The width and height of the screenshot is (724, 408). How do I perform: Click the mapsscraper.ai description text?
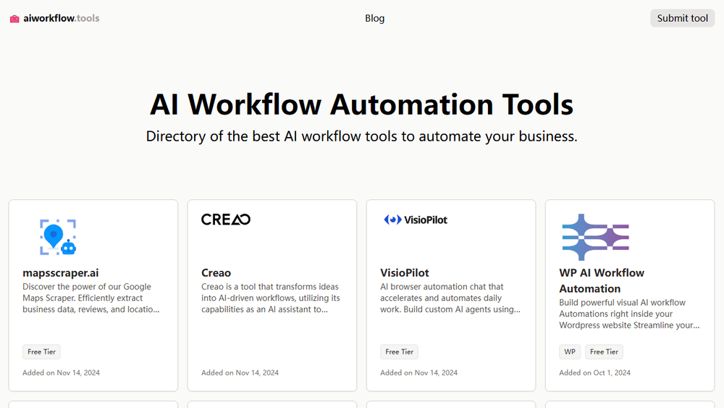pos(91,298)
